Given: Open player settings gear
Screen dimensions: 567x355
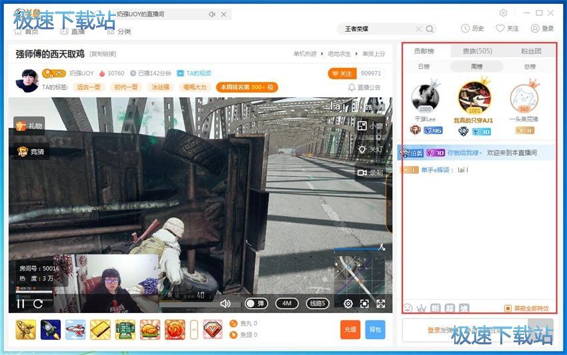Looking at the screenshot, I should pos(348,304).
